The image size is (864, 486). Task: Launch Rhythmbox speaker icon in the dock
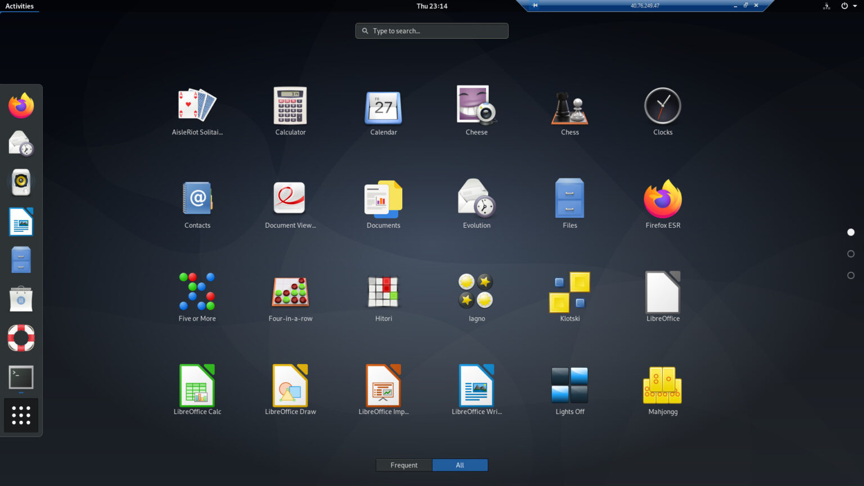[21, 182]
